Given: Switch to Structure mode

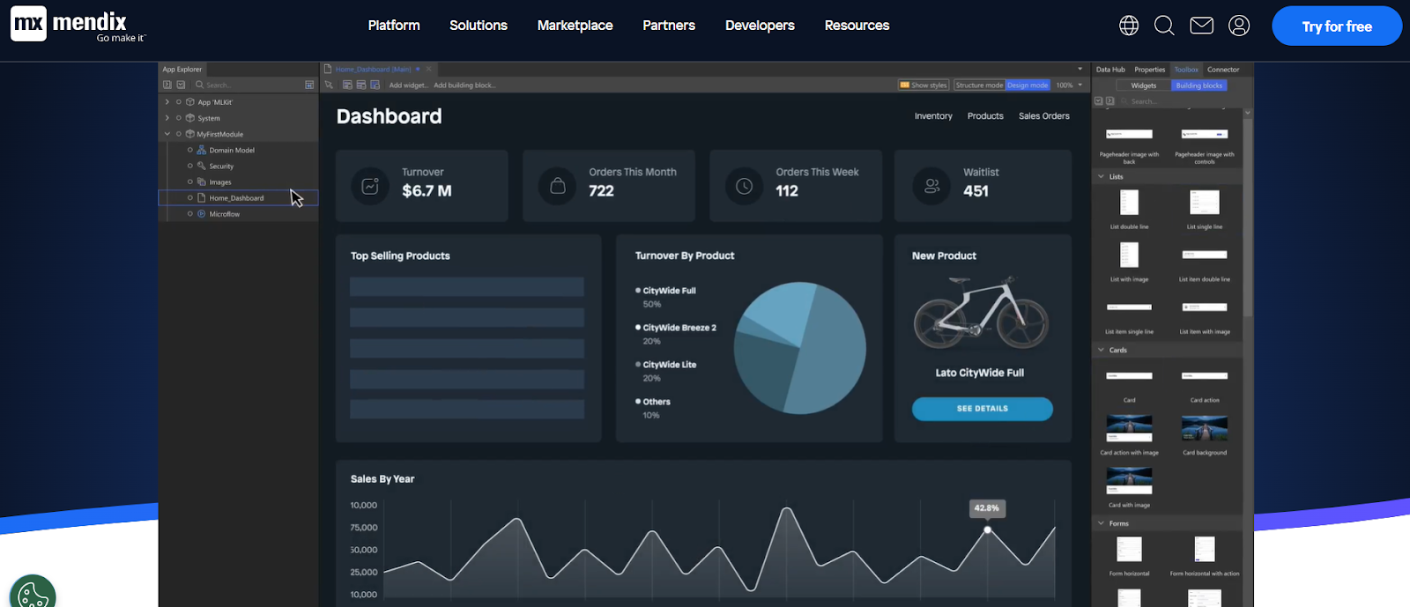Looking at the screenshot, I should (979, 85).
